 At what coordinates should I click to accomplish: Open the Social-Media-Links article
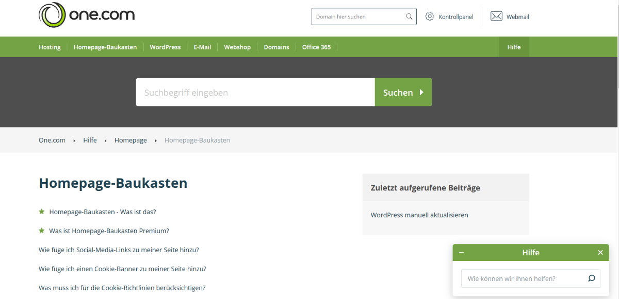coord(119,250)
